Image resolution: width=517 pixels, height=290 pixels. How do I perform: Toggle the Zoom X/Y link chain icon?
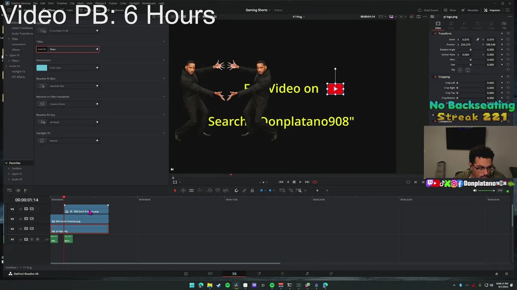coord(477,39)
